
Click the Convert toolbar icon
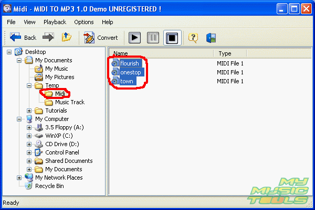point(89,38)
